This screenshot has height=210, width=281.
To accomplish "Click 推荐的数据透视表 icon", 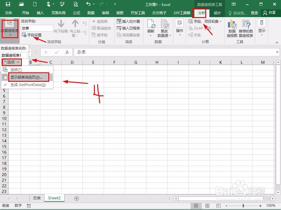I will pyautogui.click(x=246, y=28).
